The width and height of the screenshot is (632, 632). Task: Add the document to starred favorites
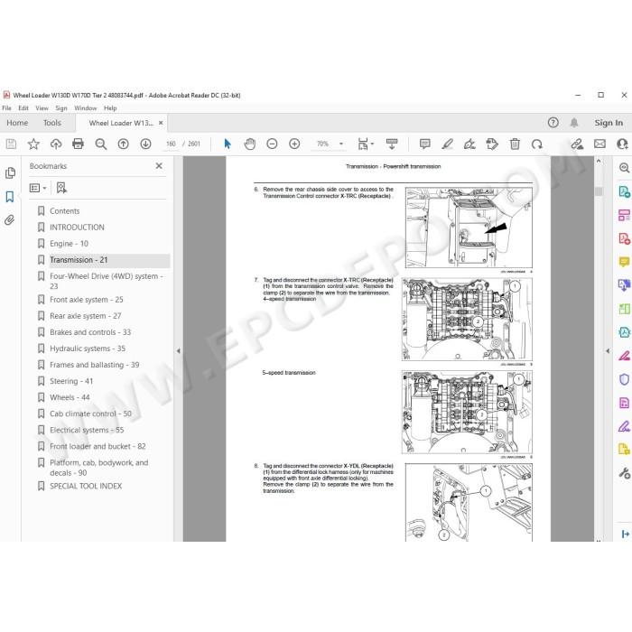click(x=33, y=144)
